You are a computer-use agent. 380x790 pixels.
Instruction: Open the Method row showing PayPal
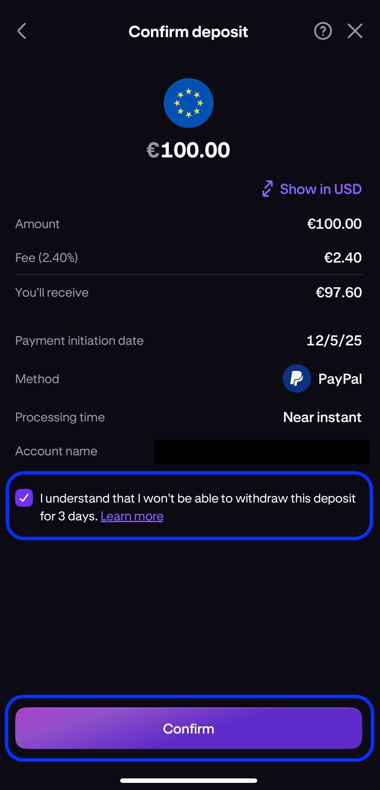click(x=188, y=378)
